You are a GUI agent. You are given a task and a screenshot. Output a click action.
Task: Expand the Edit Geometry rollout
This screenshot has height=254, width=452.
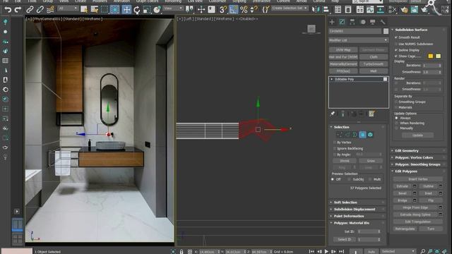point(407,151)
